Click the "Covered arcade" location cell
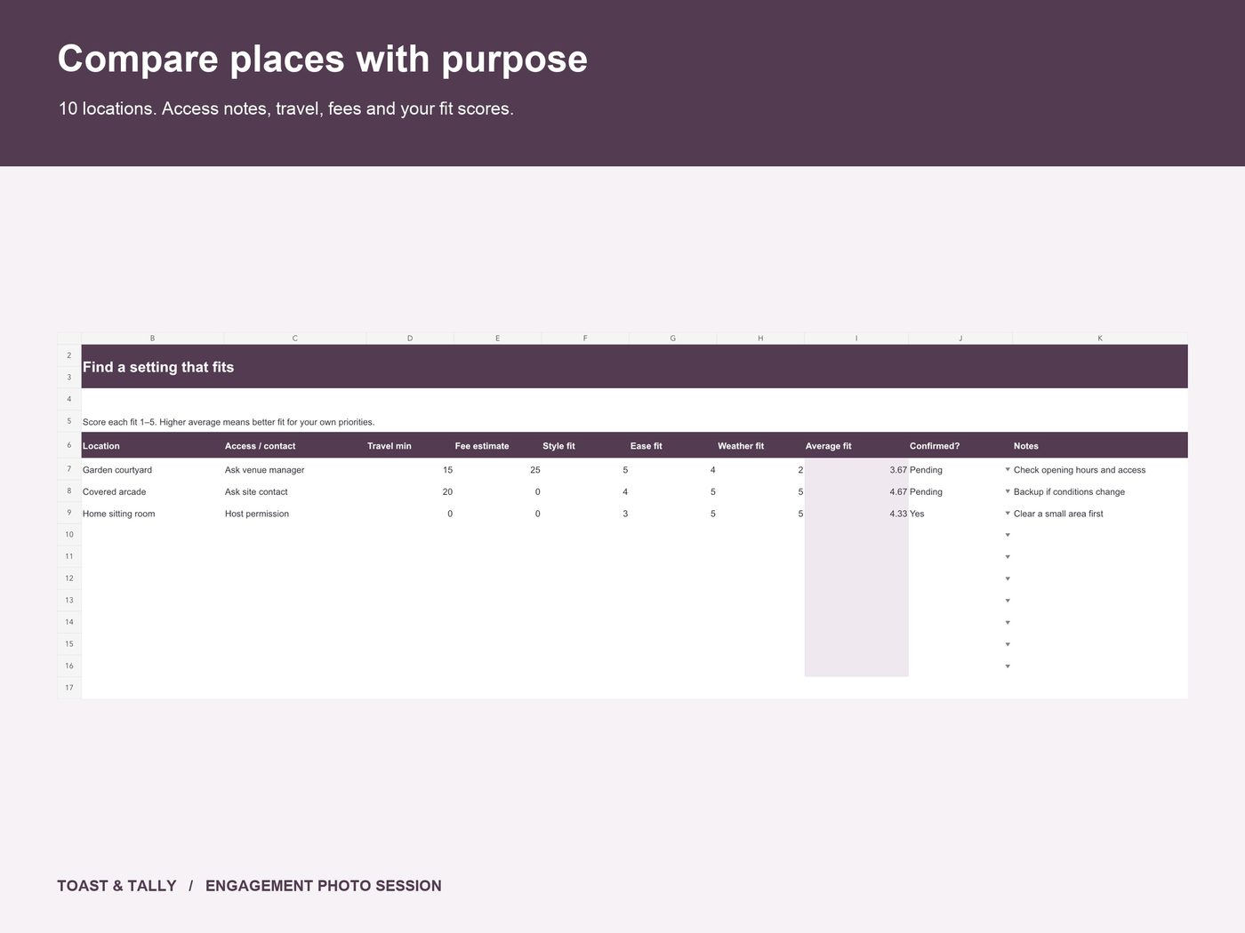Viewport: 1245px width, 933px height. point(152,491)
